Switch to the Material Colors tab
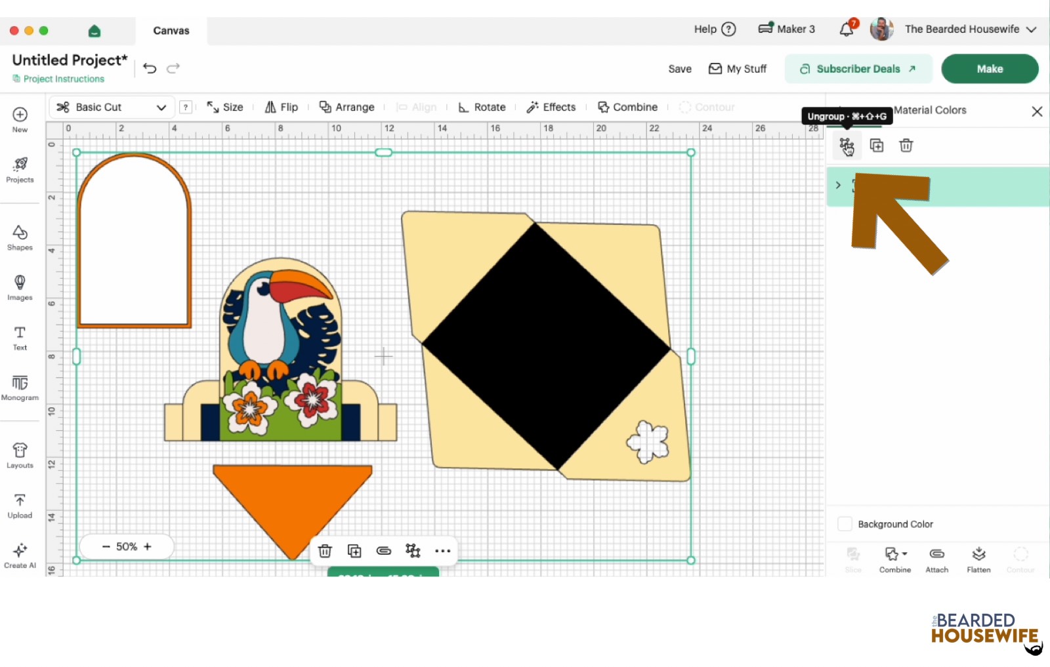This screenshot has width=1050, height=667. (930, 110)
